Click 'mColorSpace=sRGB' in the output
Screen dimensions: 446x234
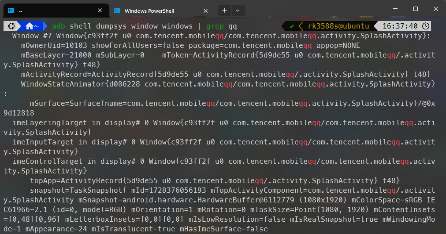[x=387, y=200]
